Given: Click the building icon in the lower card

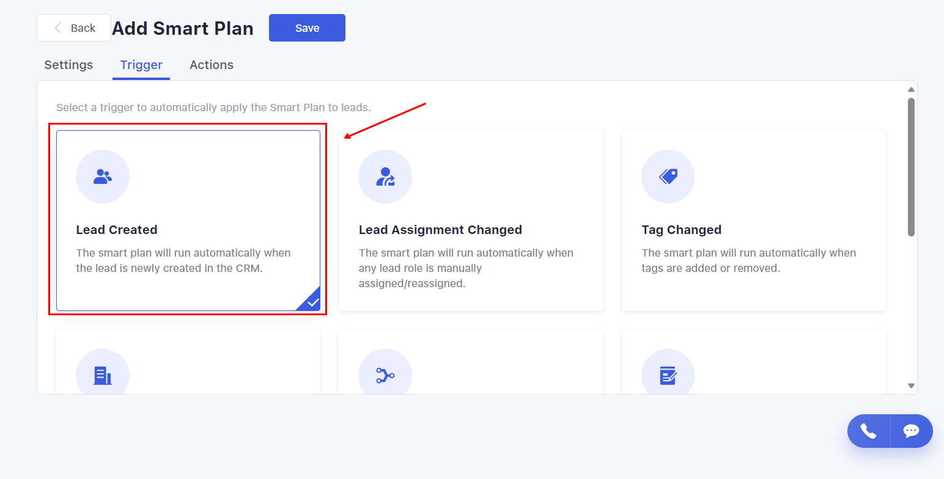Looking at the screenshot, I should 103,375.
